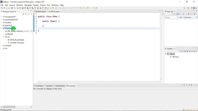The image size is (198, 111).
Task: Open the Task List view menu
Action: click(197, 14)
